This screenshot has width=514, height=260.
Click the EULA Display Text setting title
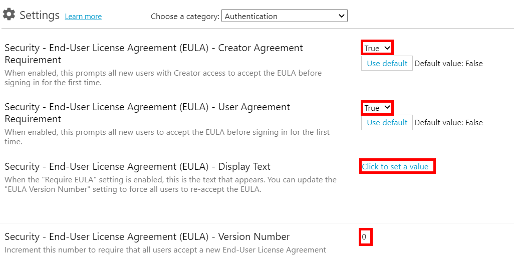(x=137, y=166)
